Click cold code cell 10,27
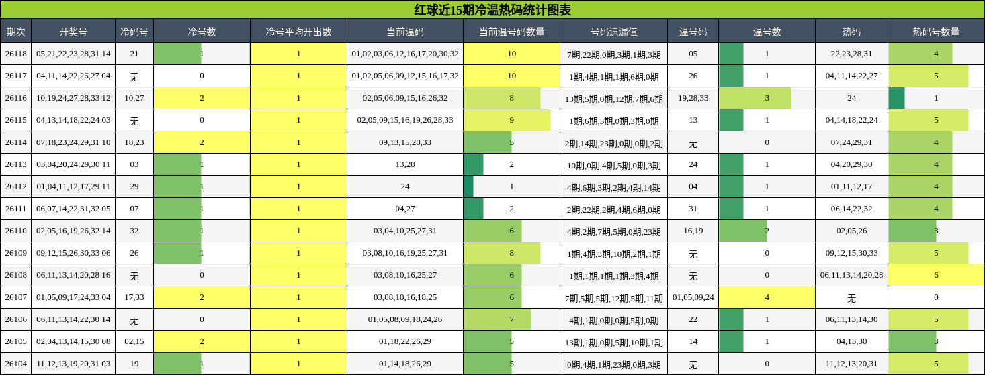 point(134,98)
